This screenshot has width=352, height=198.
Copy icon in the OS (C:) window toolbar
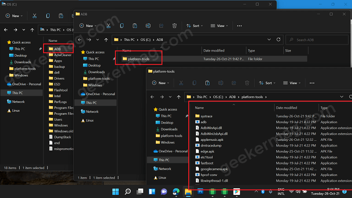[x=48, y=16]
